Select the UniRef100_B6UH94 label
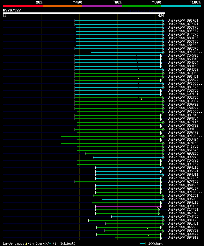Viewport: 204px width, 246px height. point(183,139)
